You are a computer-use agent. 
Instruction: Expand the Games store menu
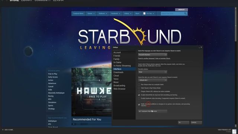click(91, 13)
